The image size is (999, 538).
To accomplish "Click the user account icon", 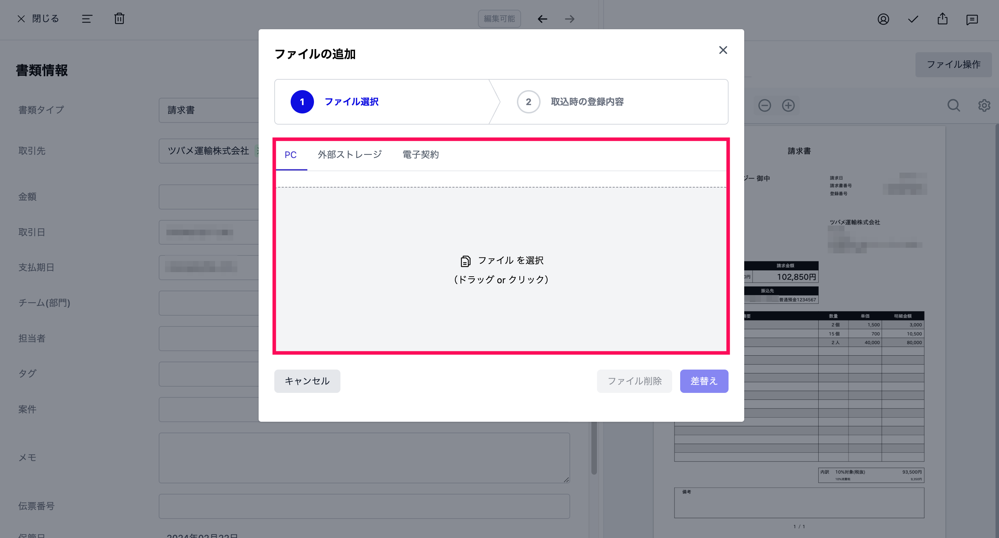I will pos(883,19).
